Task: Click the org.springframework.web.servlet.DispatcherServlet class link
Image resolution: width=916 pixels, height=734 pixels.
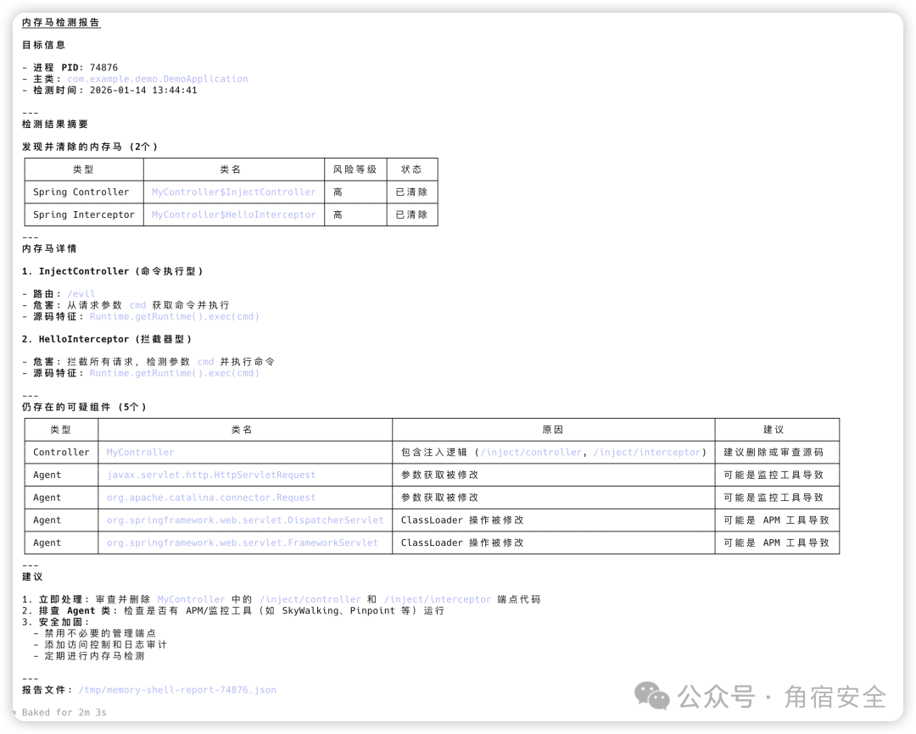Action: click(x=242, y=520)
